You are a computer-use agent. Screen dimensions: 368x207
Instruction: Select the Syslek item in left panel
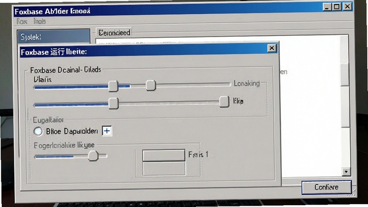53,37
